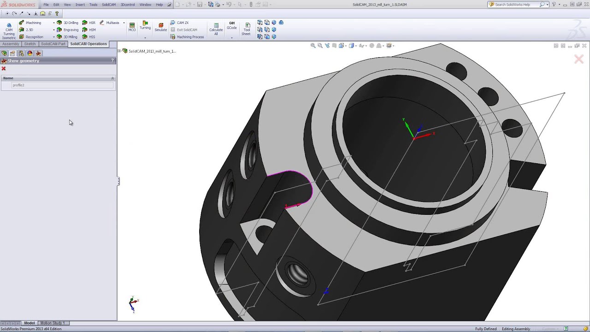590x332 pixels.
Task: Select the Engraving operation
Action: tap(67, 30)
